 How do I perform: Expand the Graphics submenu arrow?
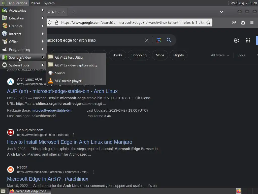(x=43, y=26)
